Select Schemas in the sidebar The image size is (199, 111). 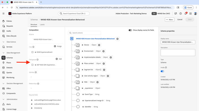(x=10, y=58)
